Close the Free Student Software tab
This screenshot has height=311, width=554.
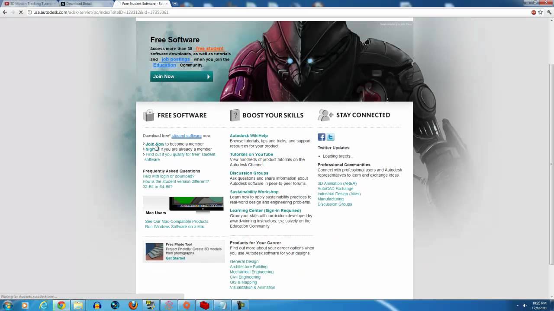tap(167, 3)
